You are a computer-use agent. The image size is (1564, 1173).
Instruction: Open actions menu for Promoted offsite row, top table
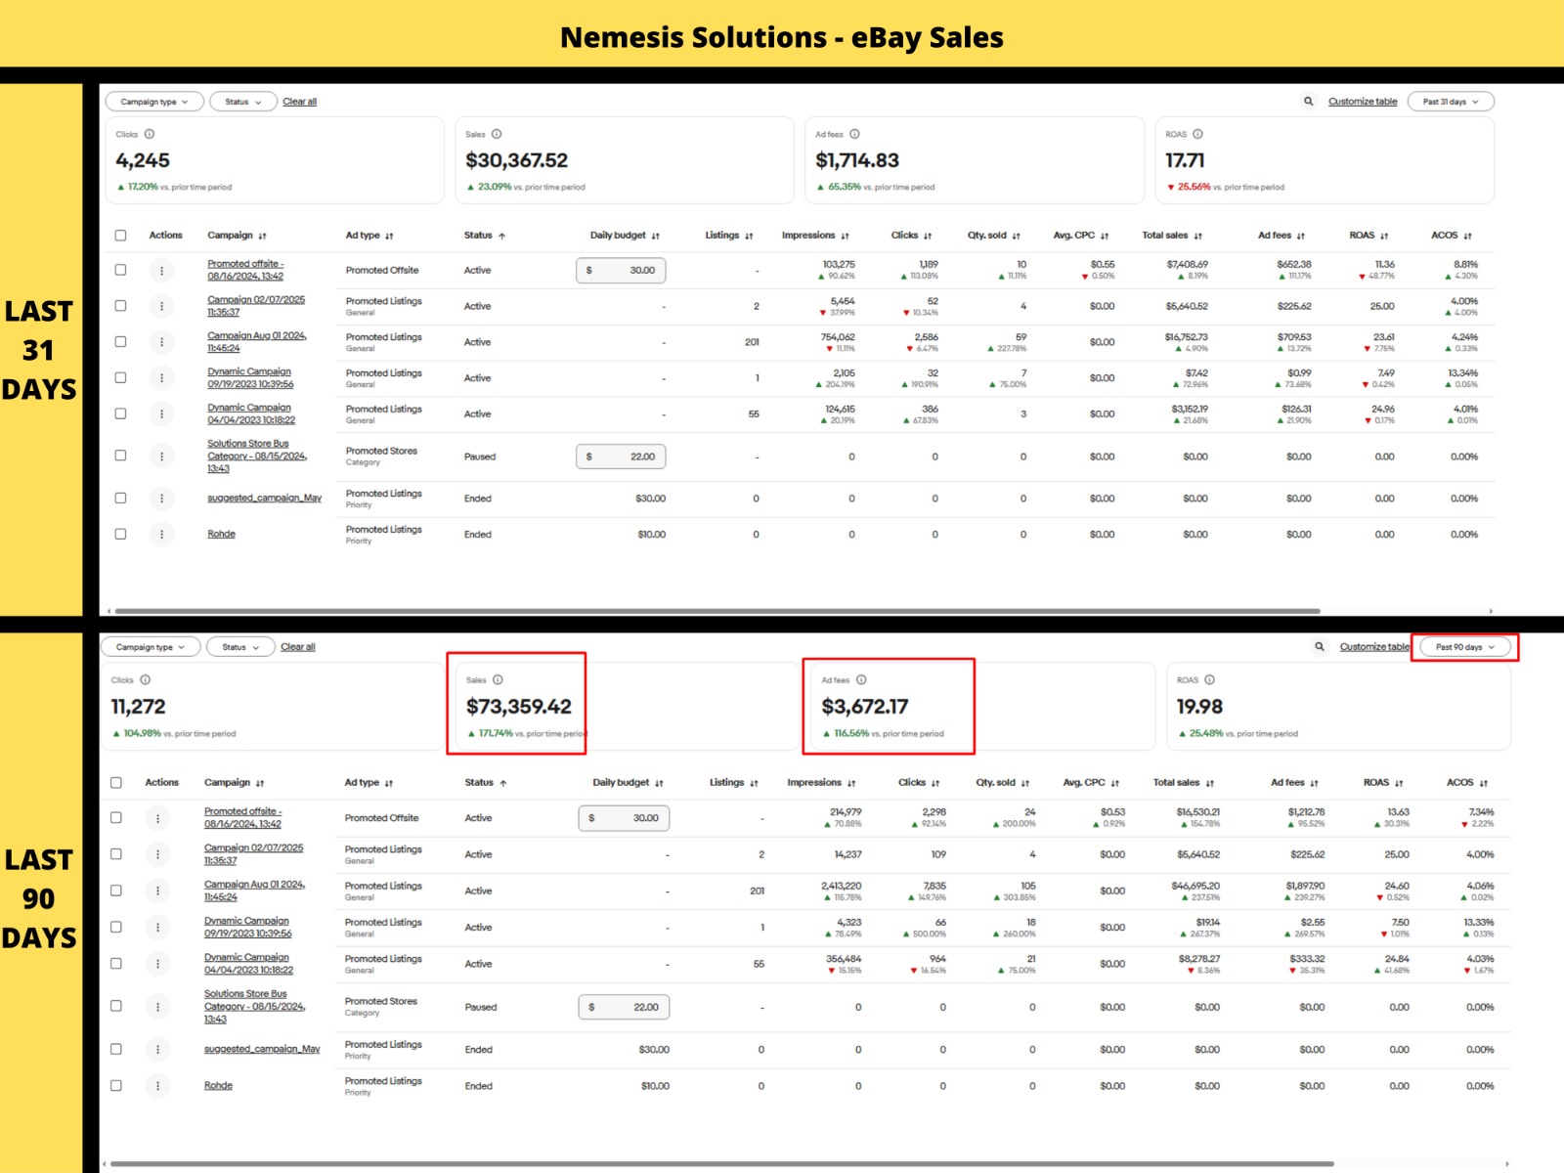[x=161, y=271]
